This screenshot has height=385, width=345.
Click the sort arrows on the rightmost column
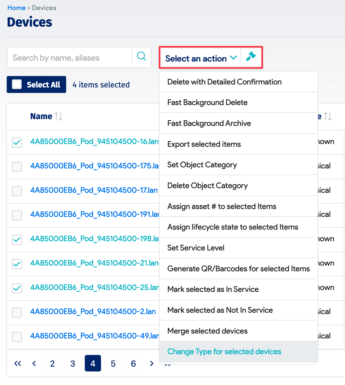pos(328,116)
